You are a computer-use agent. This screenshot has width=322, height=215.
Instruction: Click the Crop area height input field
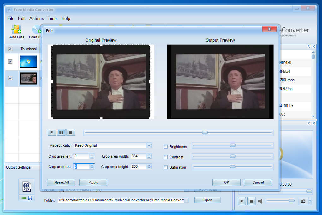point(139,166)
